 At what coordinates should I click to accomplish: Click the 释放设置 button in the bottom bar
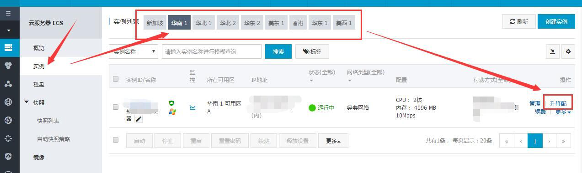pos(298,141)
